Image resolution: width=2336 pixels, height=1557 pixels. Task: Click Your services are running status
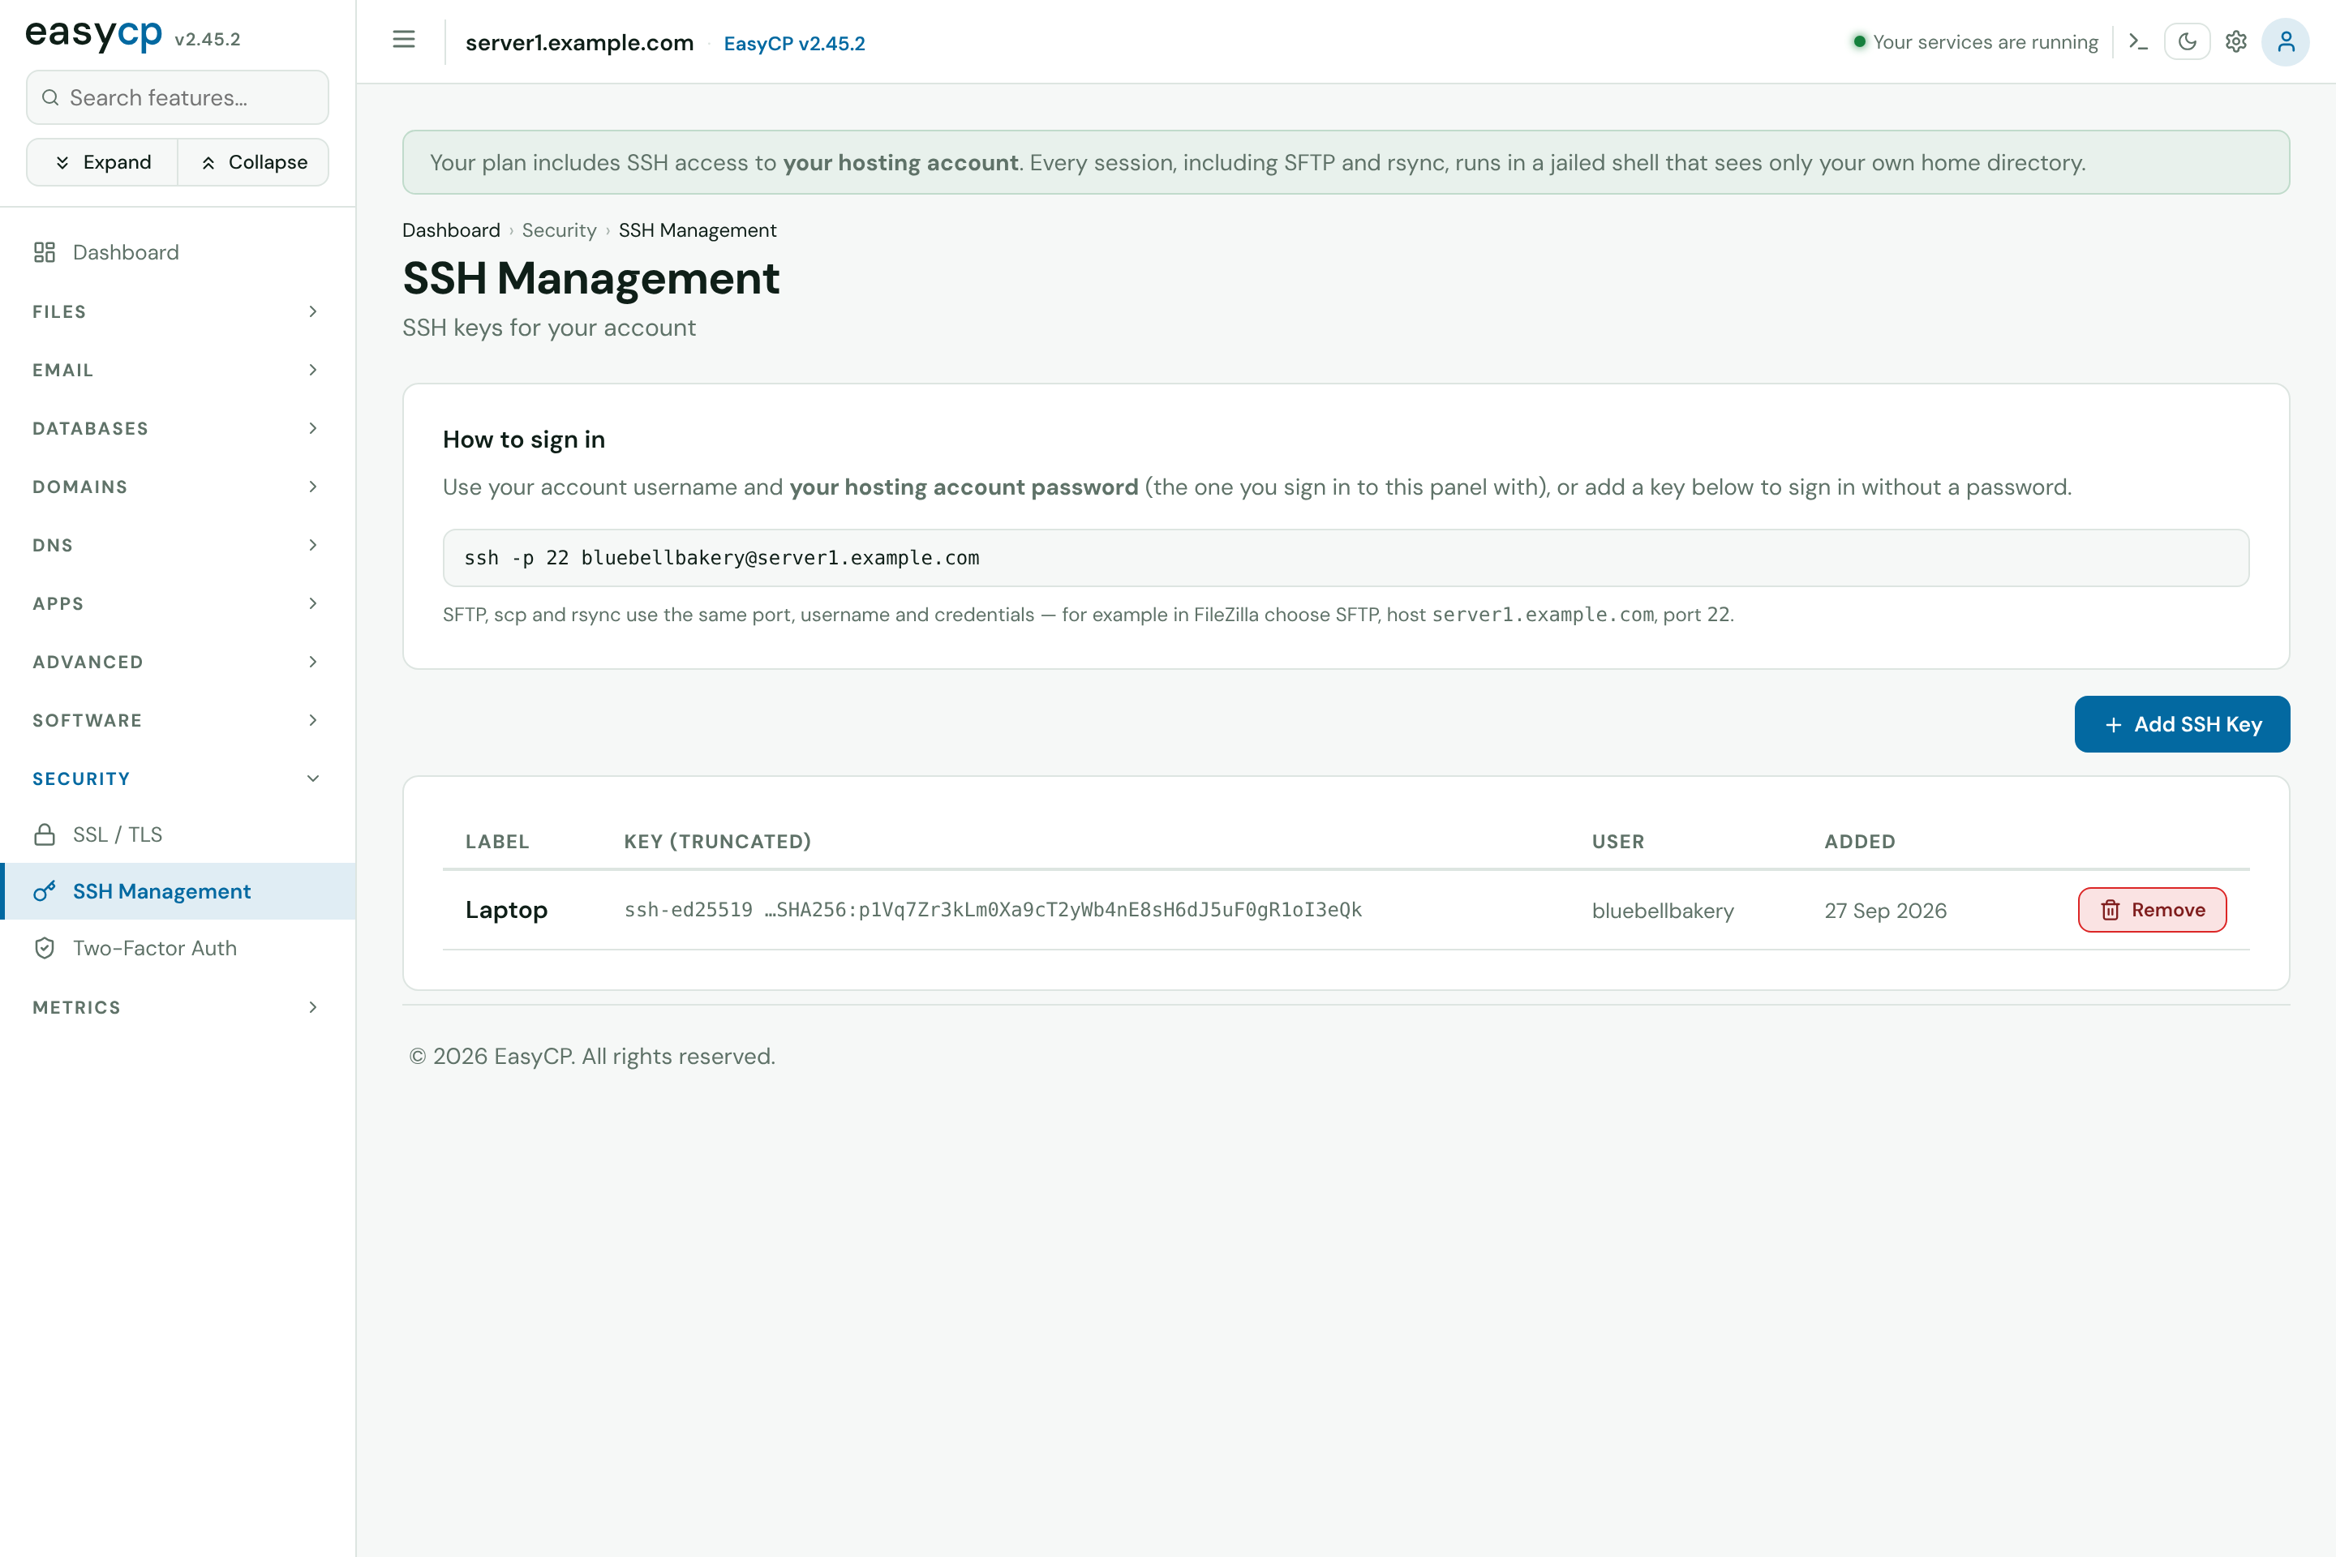tap(1976, 41)
